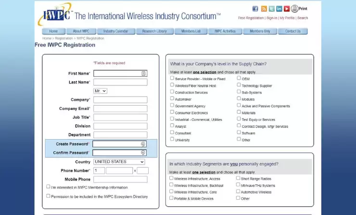Viewport: 356px width, 215px height.
Task: Open the Mr. title dropdown
Action: [100, 91]
